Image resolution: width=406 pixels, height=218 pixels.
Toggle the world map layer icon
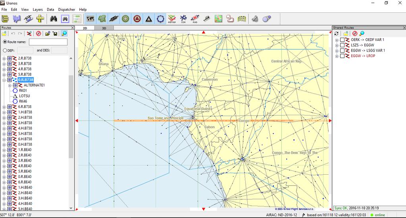pos(90,19)
